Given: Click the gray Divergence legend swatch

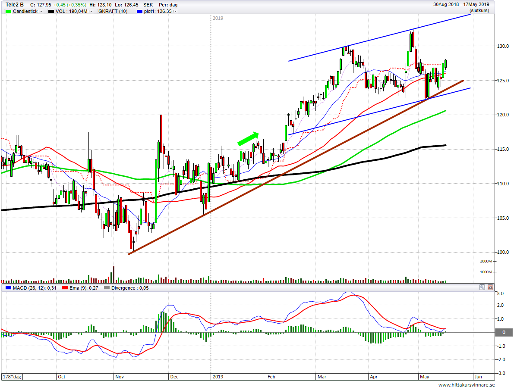Looking at the screenshot, I should (107, 288).
